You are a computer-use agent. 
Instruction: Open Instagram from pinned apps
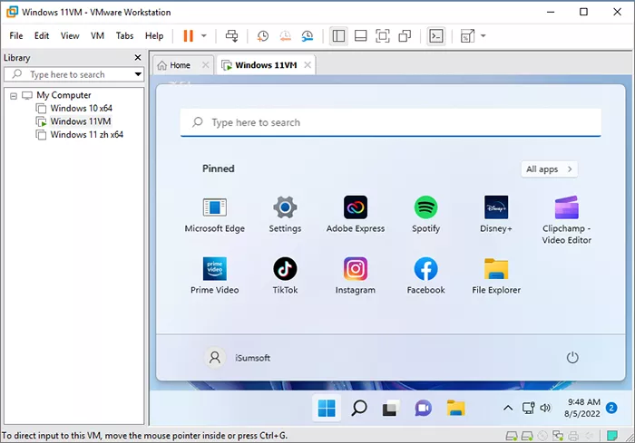pos(356,276)
